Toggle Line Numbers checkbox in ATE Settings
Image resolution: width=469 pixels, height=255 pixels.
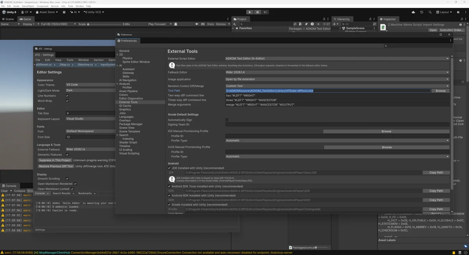[x=67, y=96]
